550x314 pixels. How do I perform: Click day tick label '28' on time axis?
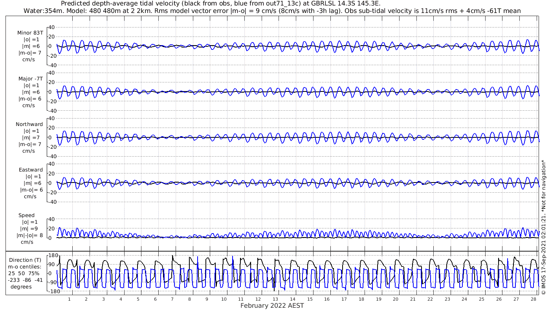coord(533,299)
